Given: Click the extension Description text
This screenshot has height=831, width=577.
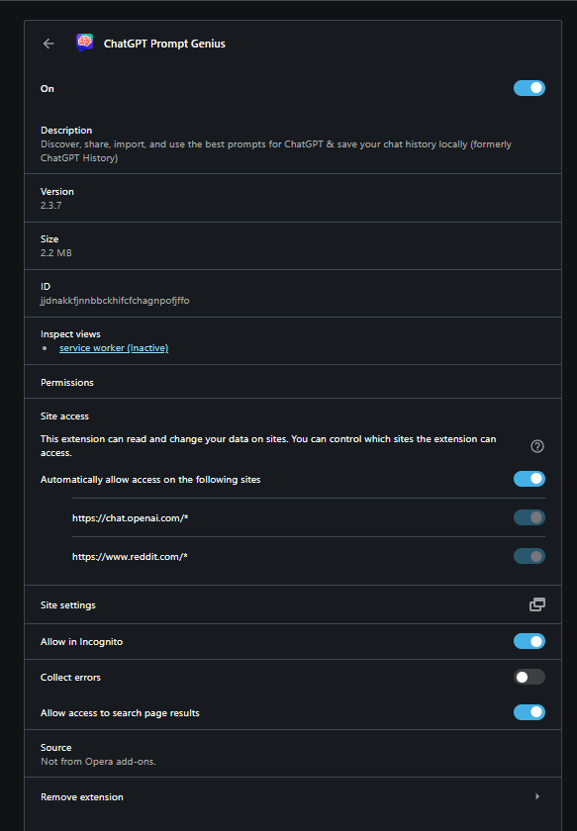Looking at the screenshot, I should 198,143.
